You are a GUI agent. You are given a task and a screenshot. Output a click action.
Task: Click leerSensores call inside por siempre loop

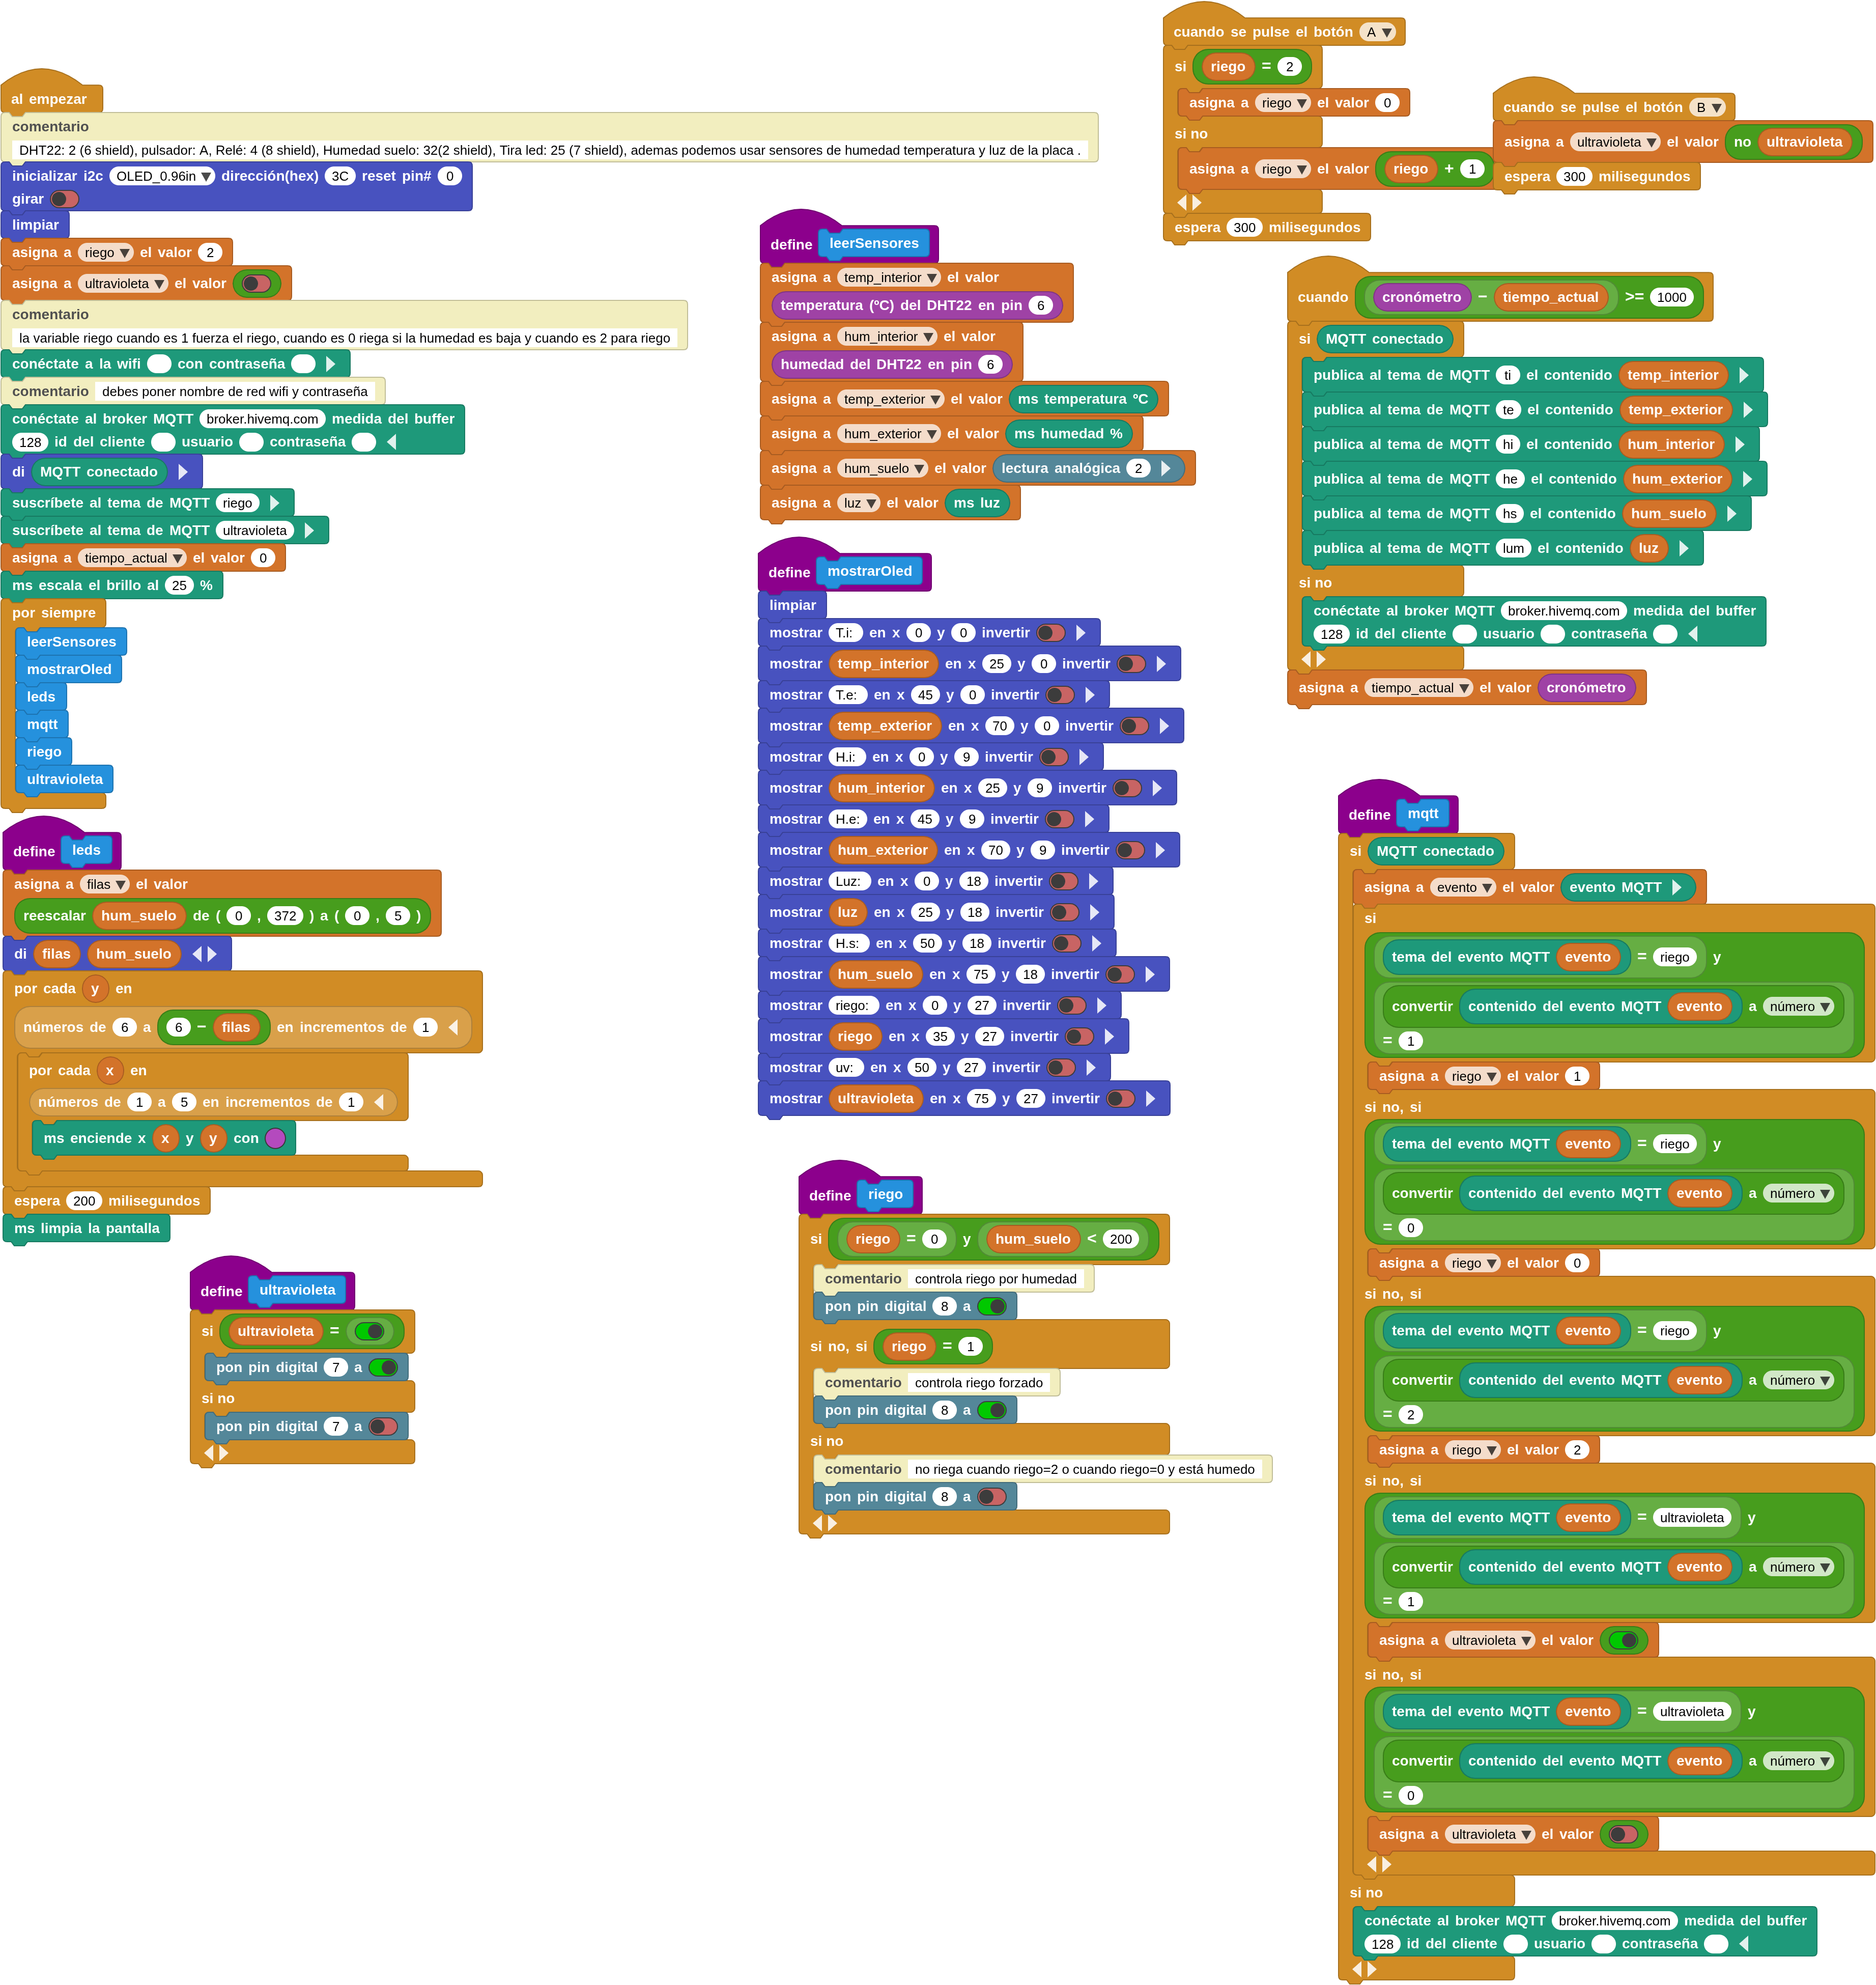tap(71, 642)
